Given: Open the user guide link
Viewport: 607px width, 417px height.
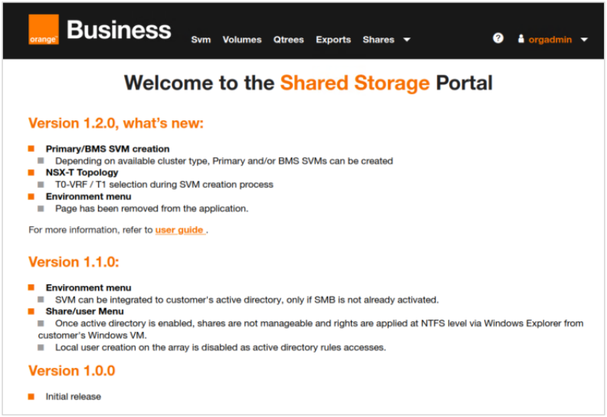Looking at the screenshot, I should [180, 230].
